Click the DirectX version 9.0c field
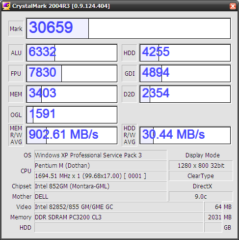The image size is (239, 240). click(201, 196)
